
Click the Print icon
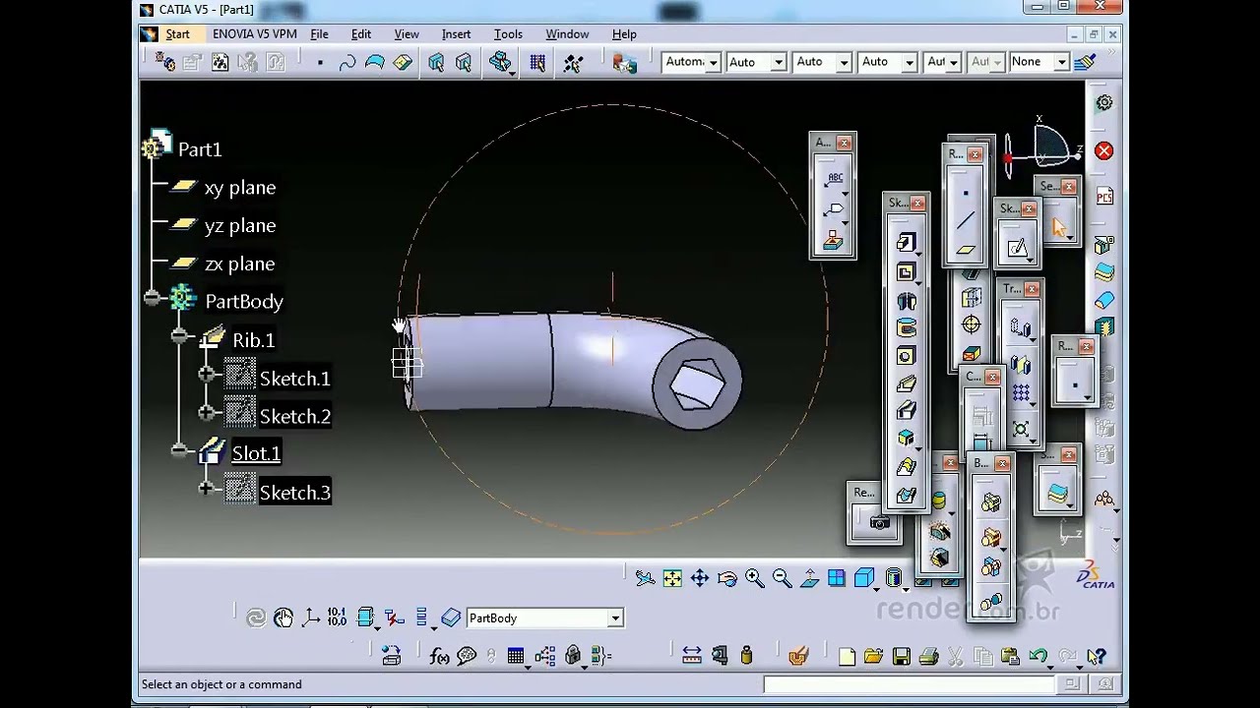pyautogui.click(x=928, y=656)
